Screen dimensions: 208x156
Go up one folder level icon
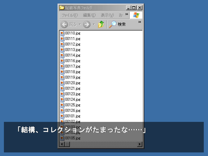click(101, 24)
